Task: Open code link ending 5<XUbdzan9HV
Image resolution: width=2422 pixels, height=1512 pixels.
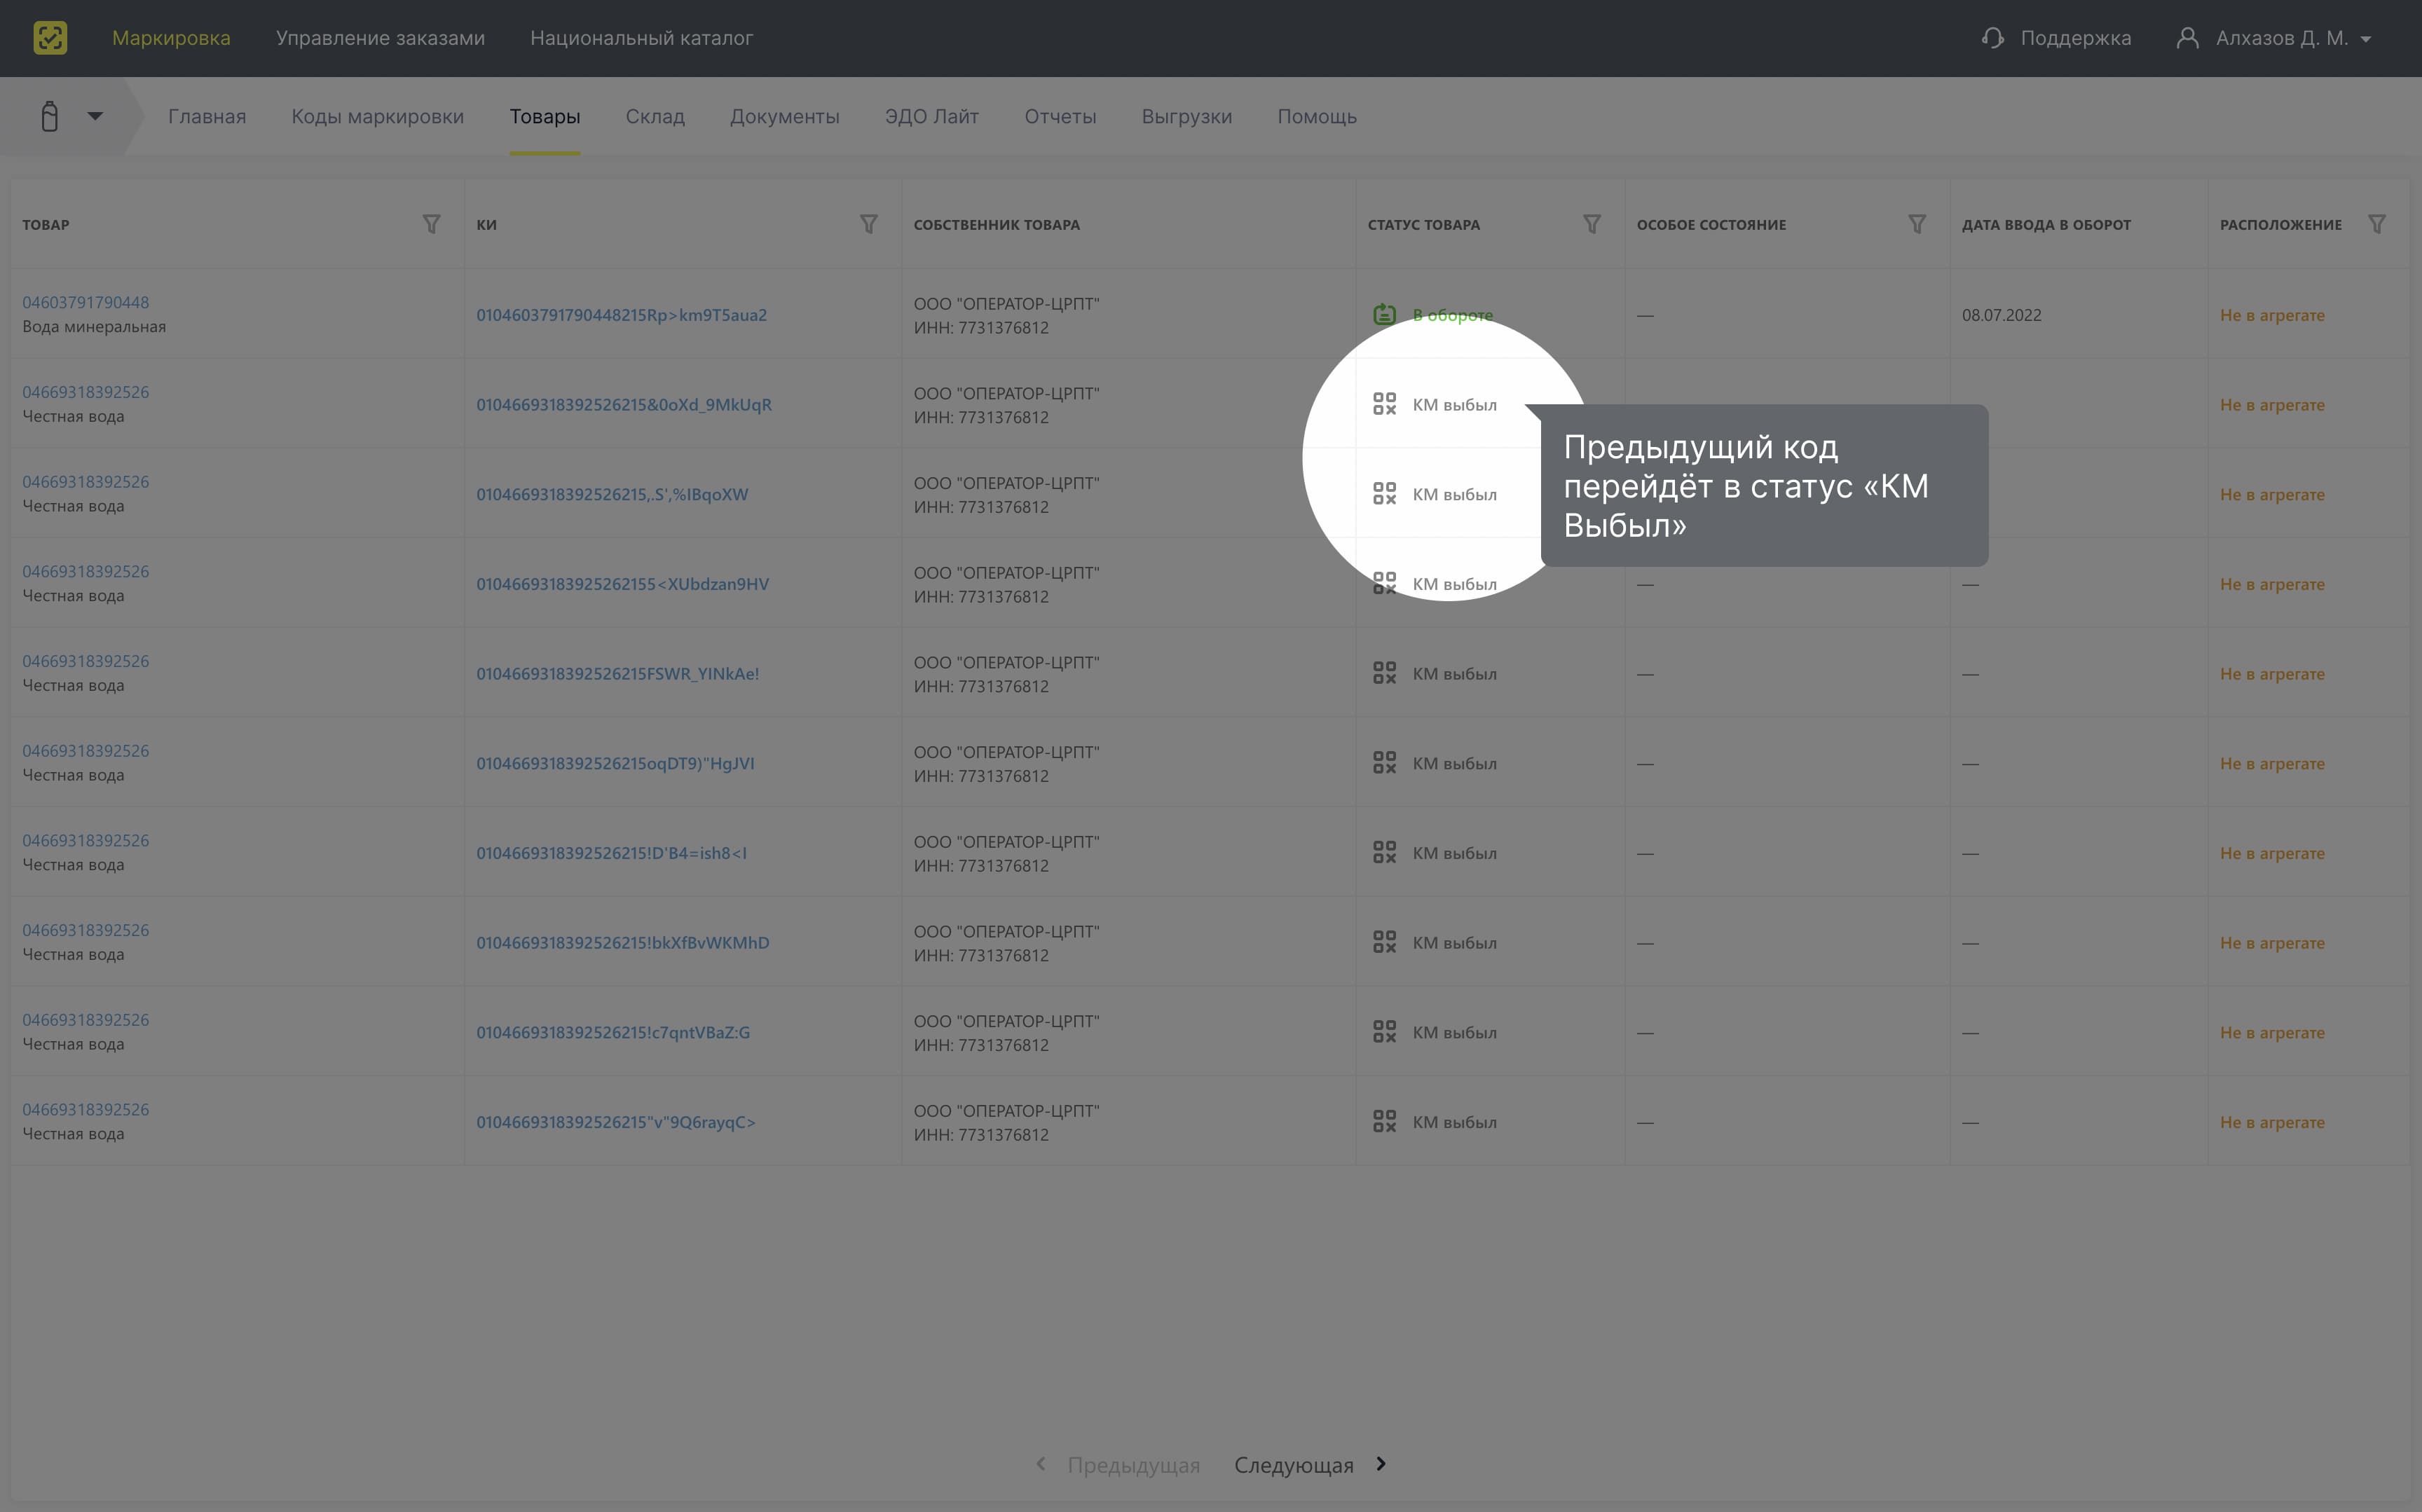Action: [x=622, y=584]
